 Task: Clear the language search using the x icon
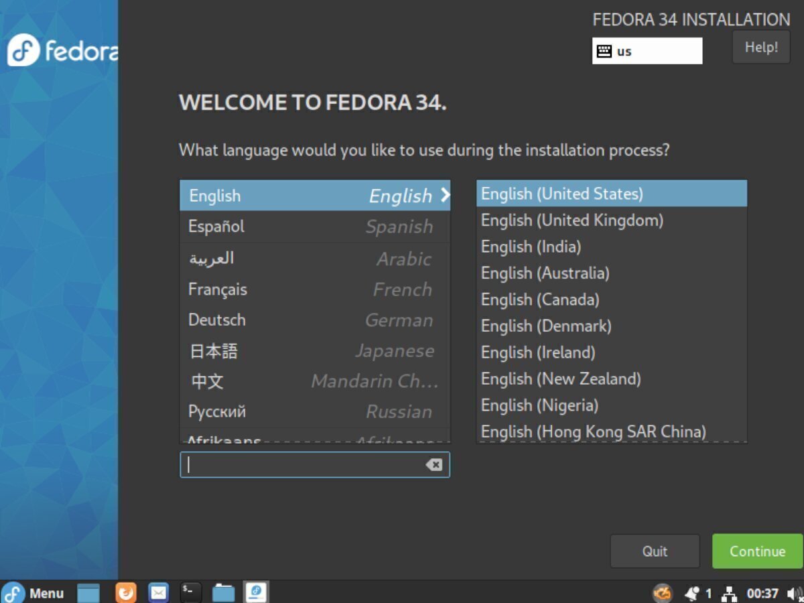click(x=435, y=464)
